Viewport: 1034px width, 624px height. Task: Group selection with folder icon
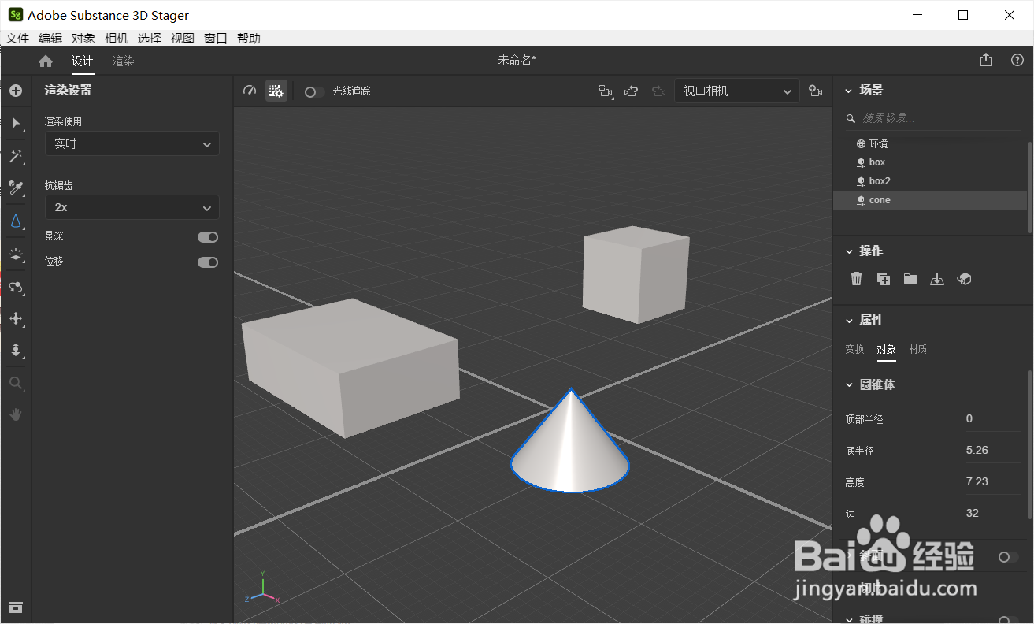[x=910, y=279]
